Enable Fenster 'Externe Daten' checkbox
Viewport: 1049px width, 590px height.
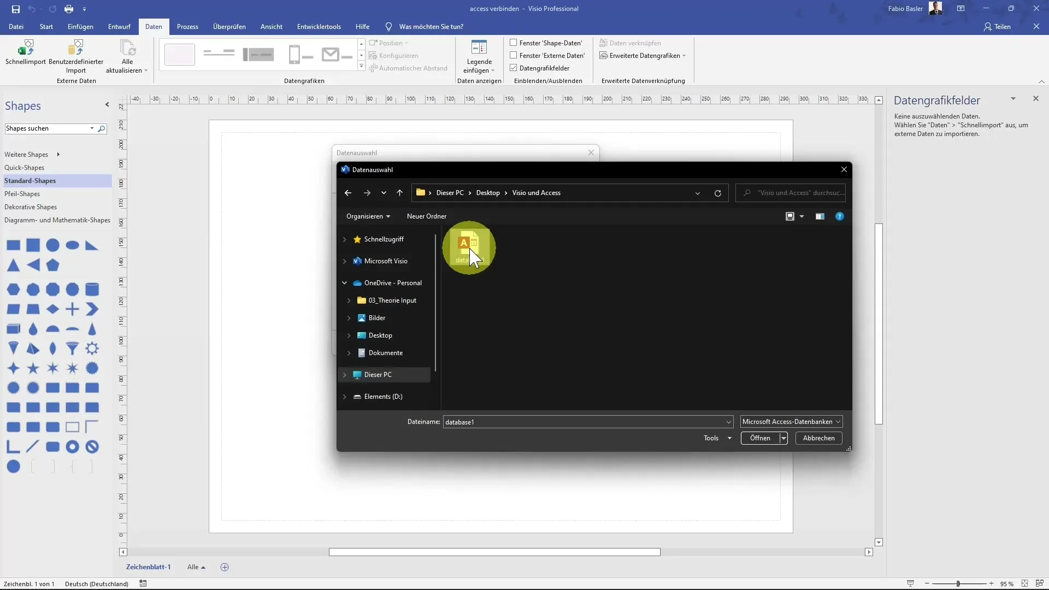coord(514,55)
